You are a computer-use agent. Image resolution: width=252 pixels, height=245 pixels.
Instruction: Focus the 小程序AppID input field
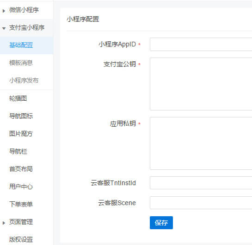[201, 45]
